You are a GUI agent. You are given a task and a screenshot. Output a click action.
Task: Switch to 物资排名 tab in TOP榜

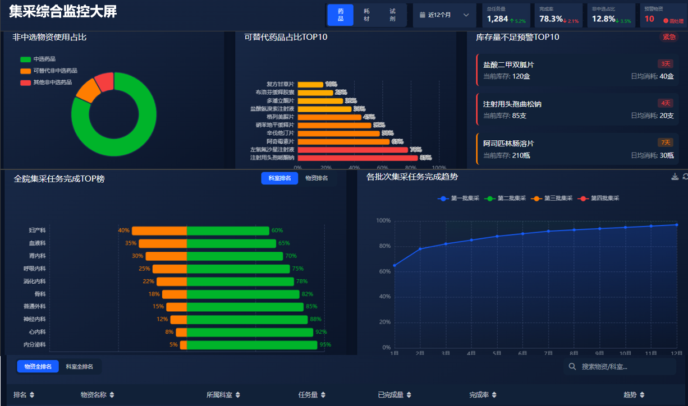pos(317,178)
